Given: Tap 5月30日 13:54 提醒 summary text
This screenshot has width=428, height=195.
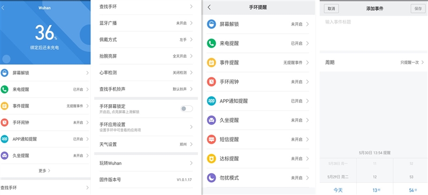Looking at the screenshot, I should [374, 153].
